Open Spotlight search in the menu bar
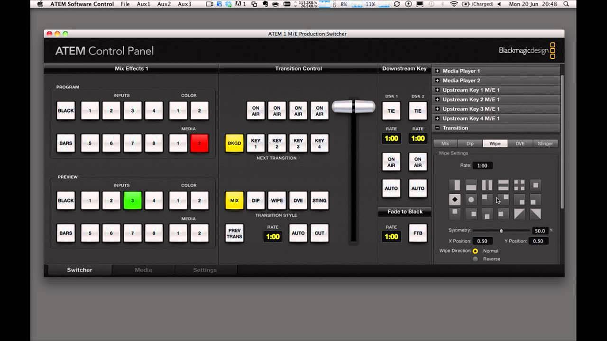The image size is (607, 341). tap(566, 4)
